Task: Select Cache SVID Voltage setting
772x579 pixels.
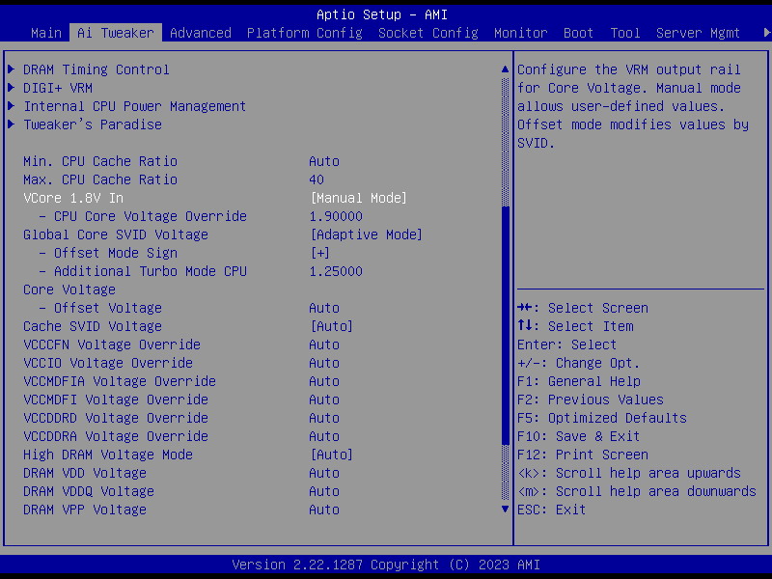Action: (92, 326)
